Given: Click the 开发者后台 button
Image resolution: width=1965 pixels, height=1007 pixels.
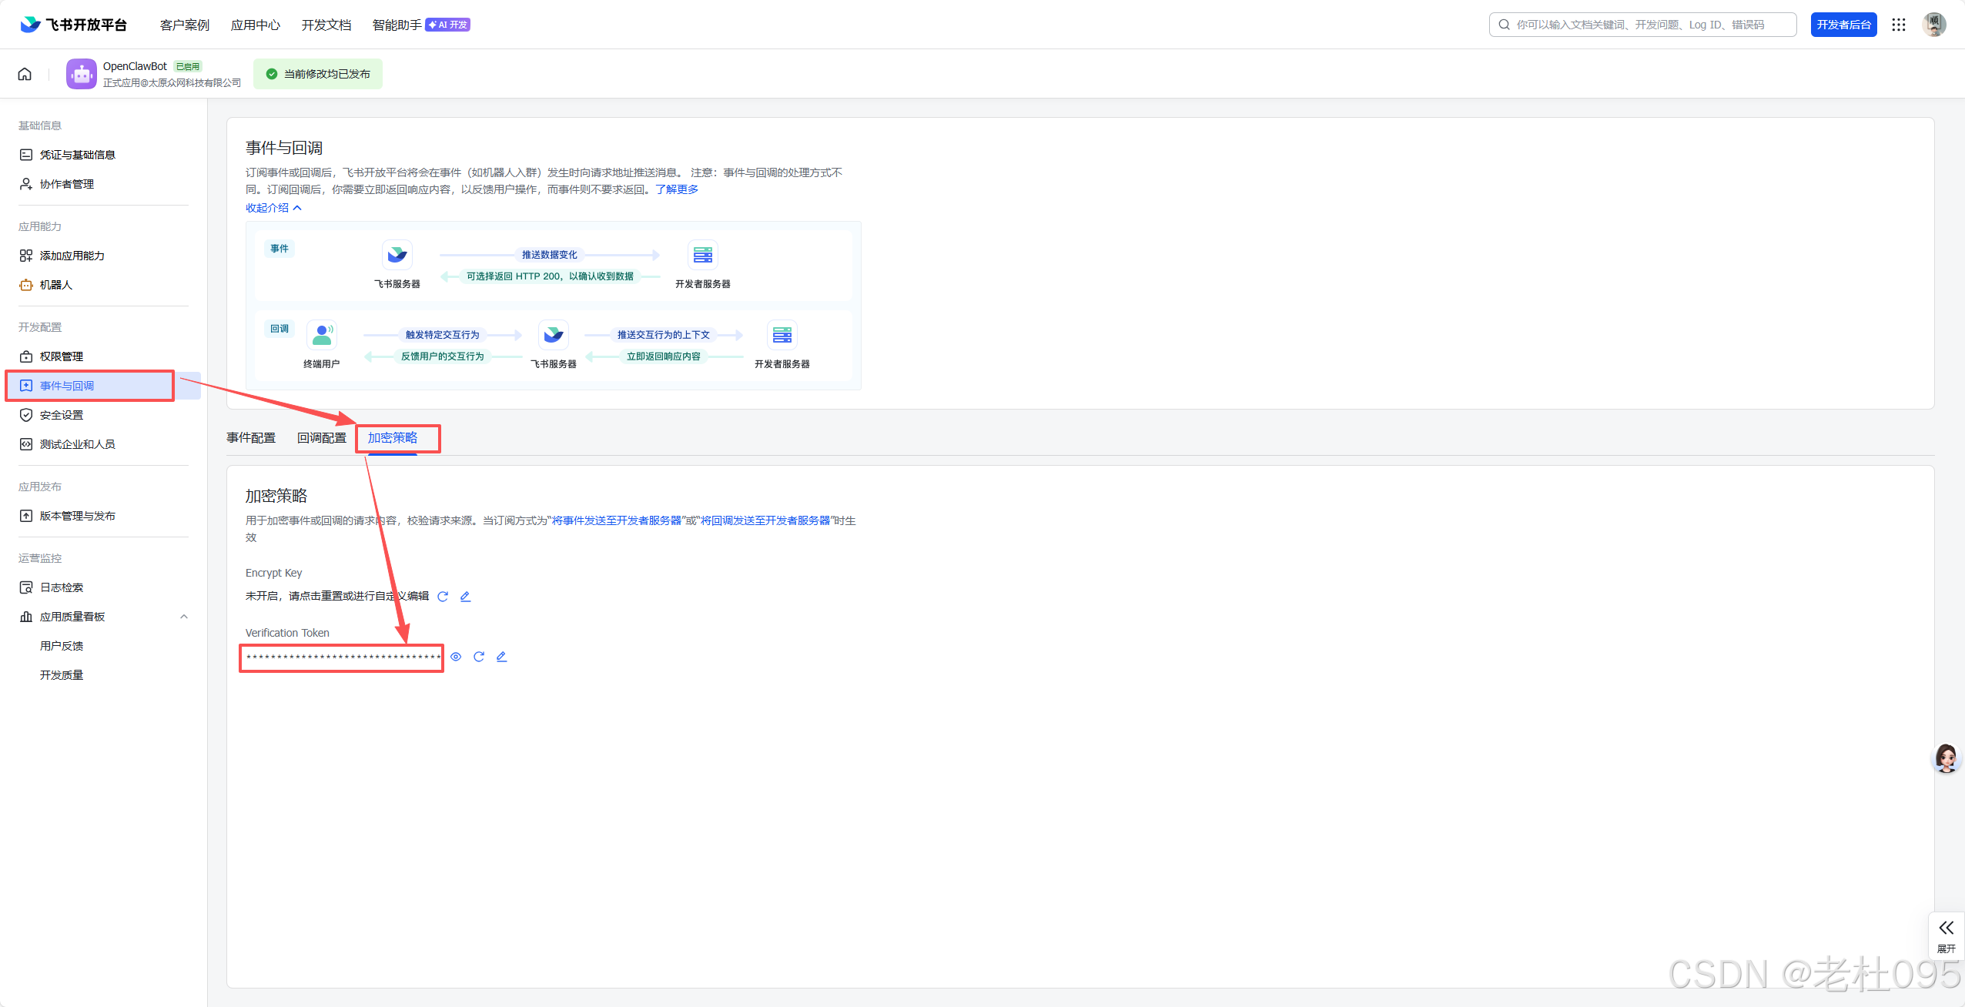Looking at the screenshot, I should coord(1843,25).
